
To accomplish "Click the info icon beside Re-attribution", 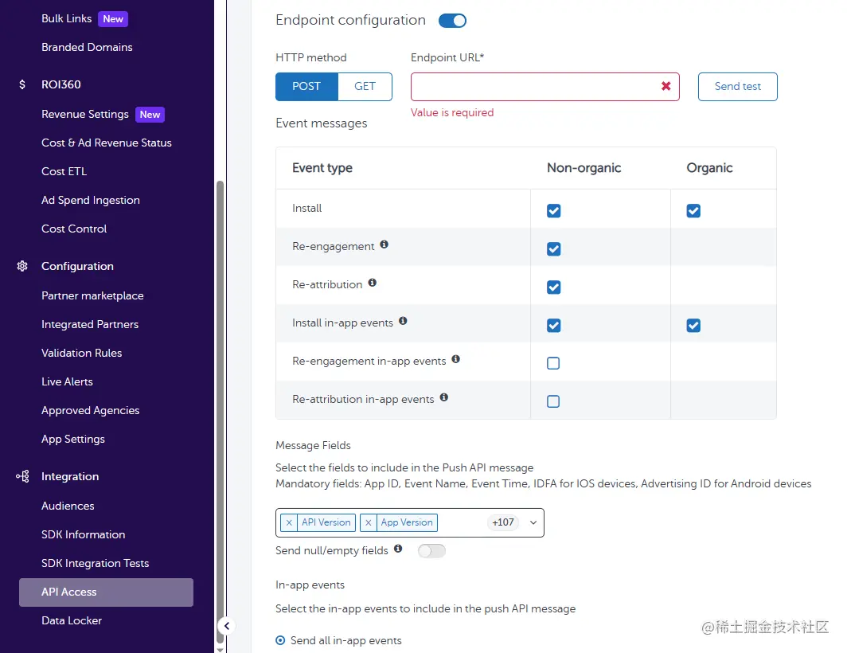I will 373,283.
